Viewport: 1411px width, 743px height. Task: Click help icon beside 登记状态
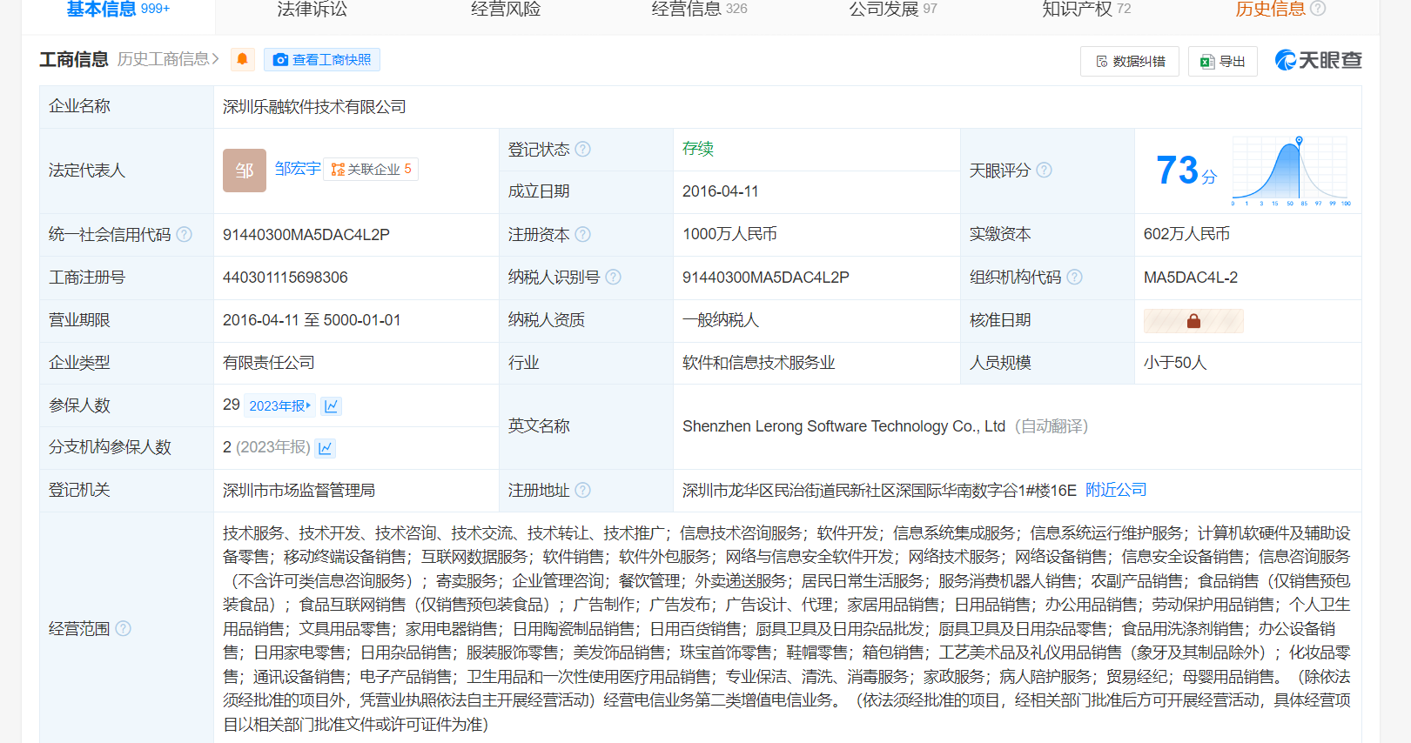tap(583, 149)
